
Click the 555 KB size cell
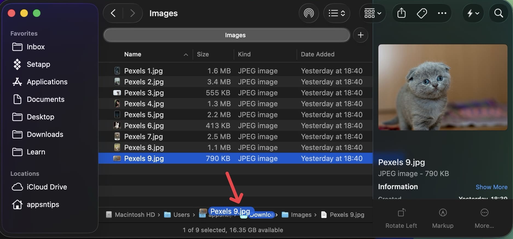click(x=218, y=93)
